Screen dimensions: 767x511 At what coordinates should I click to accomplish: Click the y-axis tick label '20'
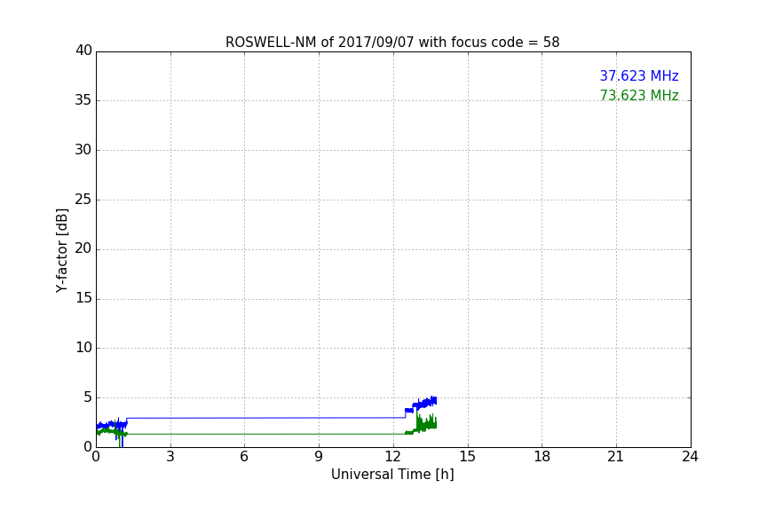(83, 248)
